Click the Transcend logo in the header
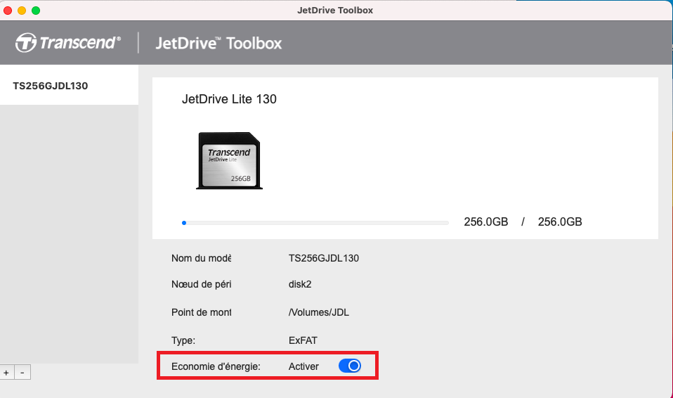The height and width of the screenshot is (398, 673). tap(68, 43)
